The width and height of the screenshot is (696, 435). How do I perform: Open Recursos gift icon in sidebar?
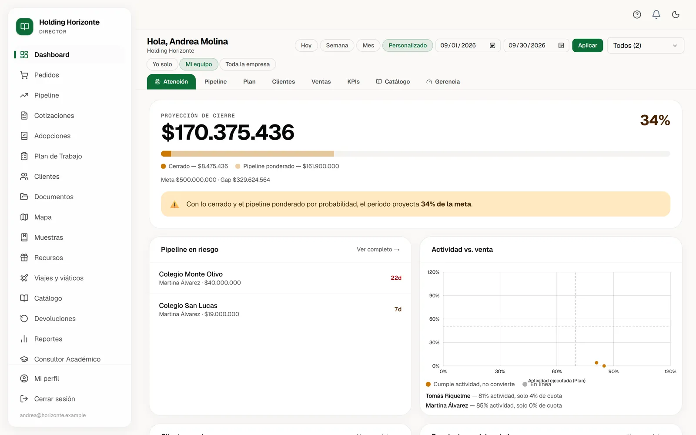(x=24, y=258)
